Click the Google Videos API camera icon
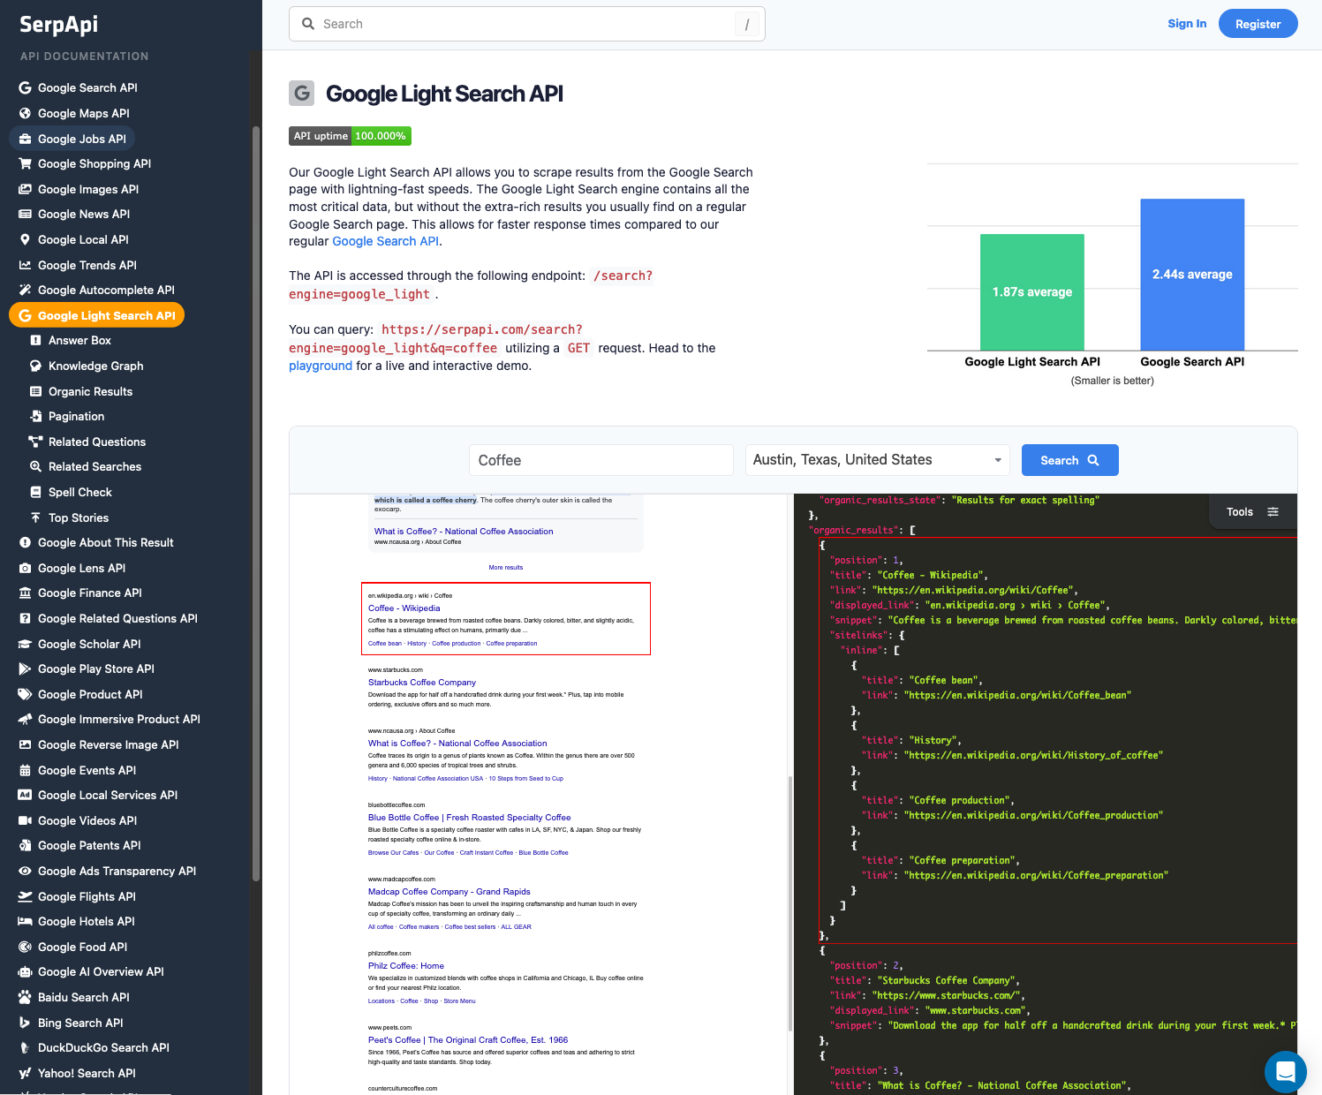The height and width of the screenshot is (1095, 1322). pos(25,820)
